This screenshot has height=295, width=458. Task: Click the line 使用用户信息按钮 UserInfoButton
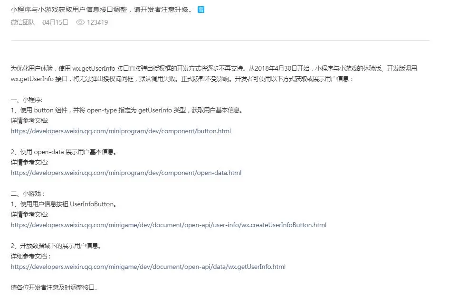click(x=64, y=204)
